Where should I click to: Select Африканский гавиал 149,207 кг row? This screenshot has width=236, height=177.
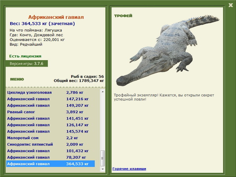51,105
